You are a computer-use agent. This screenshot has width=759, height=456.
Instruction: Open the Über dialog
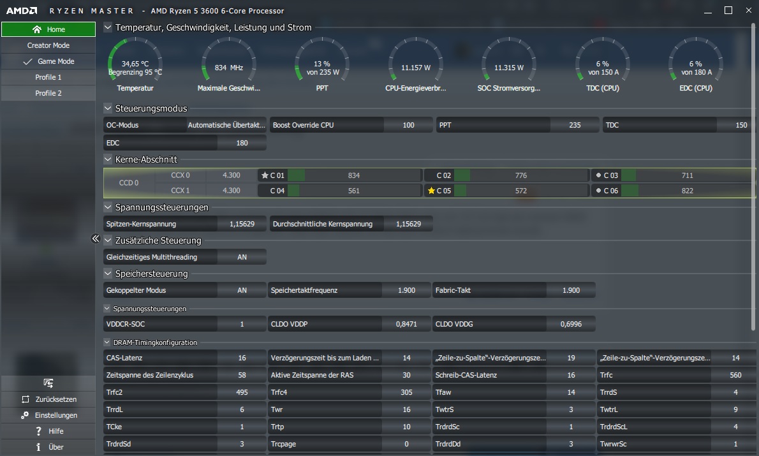[48, 447]
